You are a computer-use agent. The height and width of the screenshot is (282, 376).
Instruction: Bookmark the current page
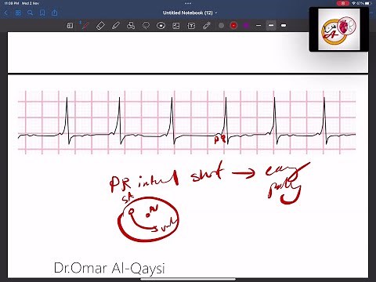(x=42, y=13)
